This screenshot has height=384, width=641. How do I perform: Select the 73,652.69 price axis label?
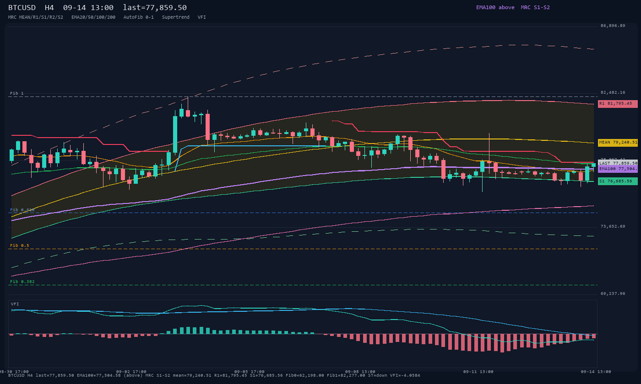(613, 226)
